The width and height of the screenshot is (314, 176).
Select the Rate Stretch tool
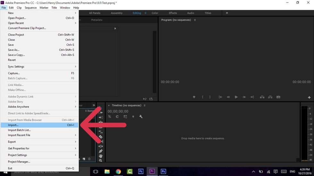pyautogui.click(x=101, y=132)
